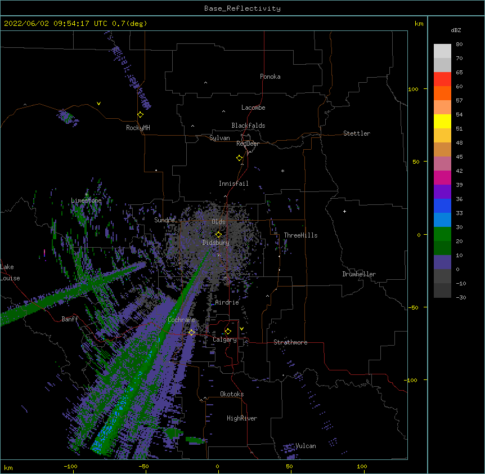The image size is (485, 474).
Task: Select the yellow diamond marker below Cochrane
Action: click(x=191, y=332)
